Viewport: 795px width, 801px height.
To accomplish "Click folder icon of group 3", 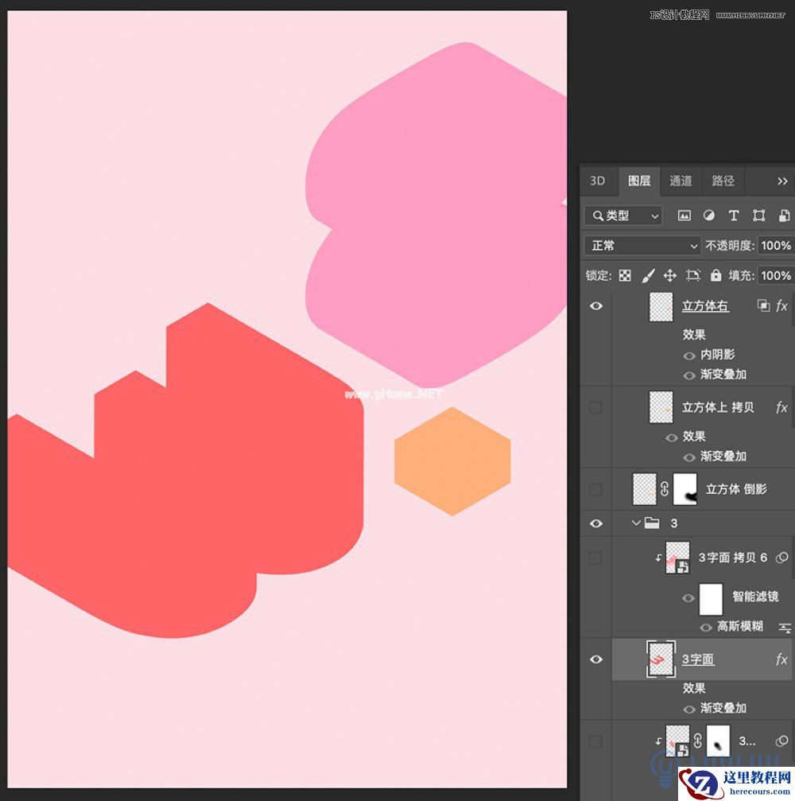I will tap(652, 523).
